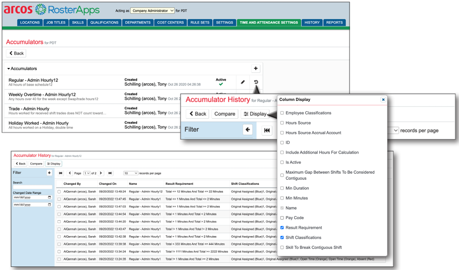459x270 pixels.
Task: Enable the ID column checkbox
Action: (282, 143)
